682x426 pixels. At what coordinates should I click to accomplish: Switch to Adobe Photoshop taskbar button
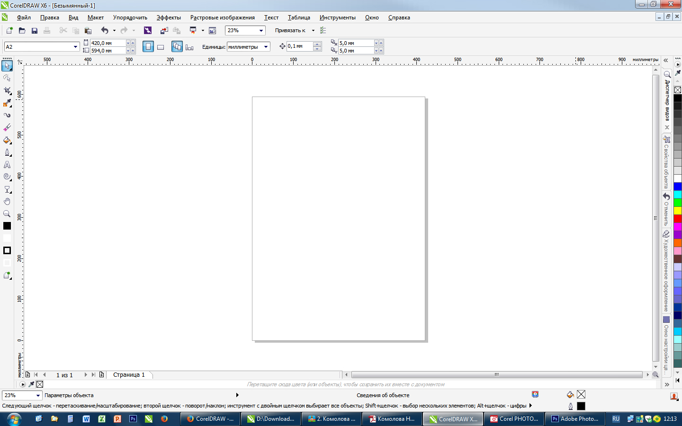[575, 419]
